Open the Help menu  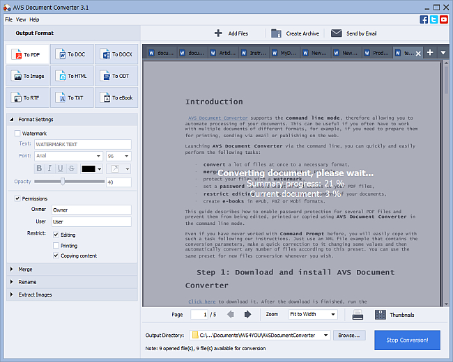34,19
